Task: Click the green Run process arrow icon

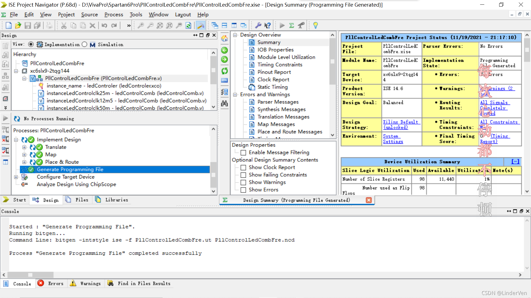Action: 282,26
